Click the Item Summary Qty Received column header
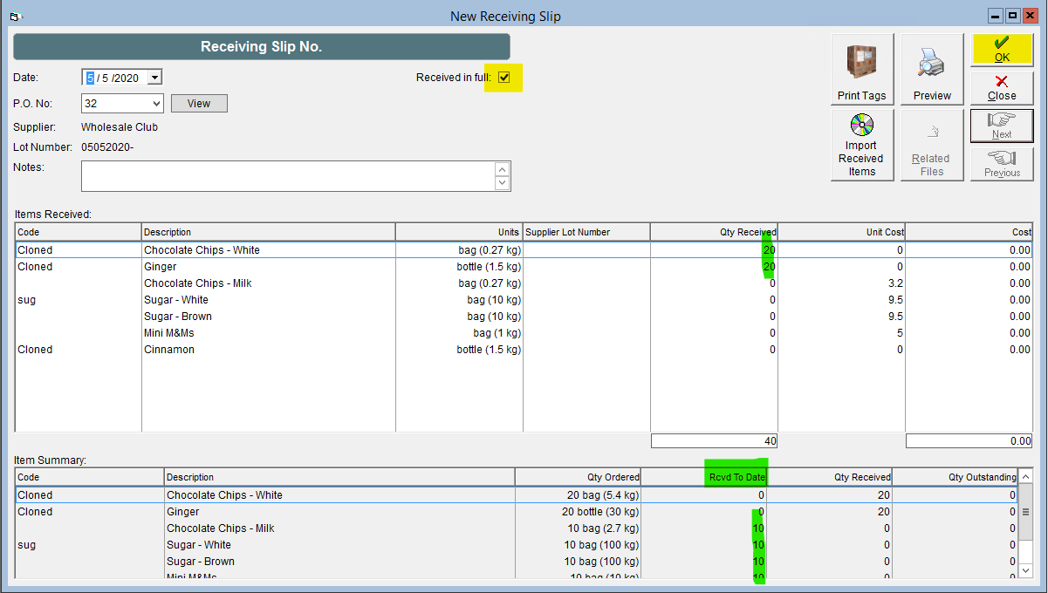 coord(830,477)
